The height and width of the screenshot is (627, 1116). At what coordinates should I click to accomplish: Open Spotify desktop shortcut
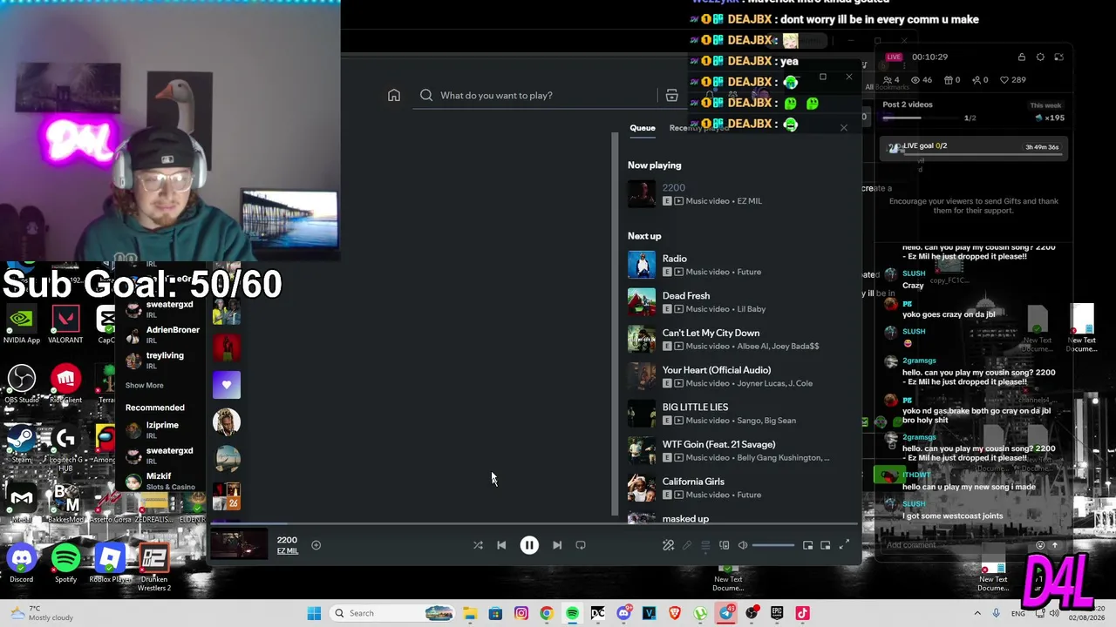(65, 563)
